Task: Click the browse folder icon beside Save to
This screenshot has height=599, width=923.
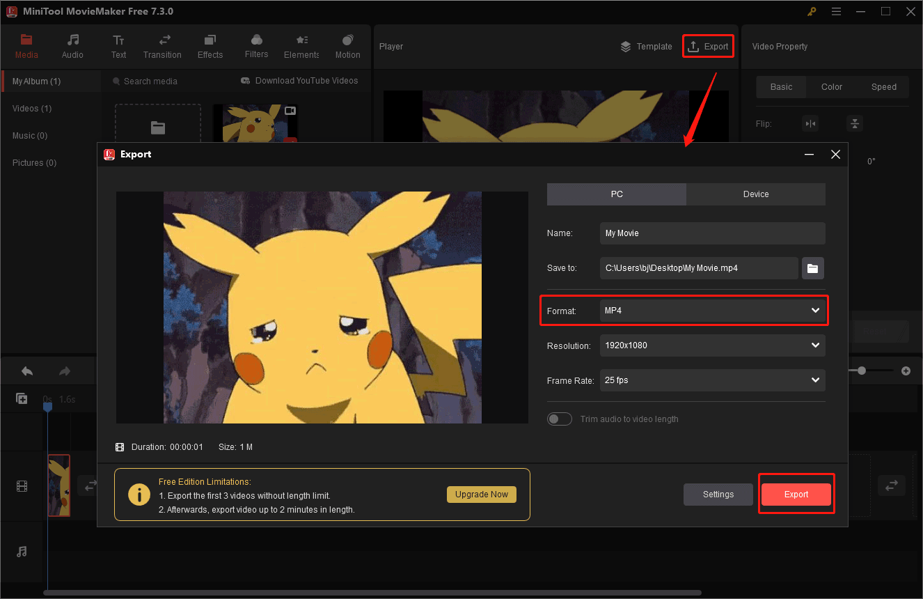Action: click(813, 268)
